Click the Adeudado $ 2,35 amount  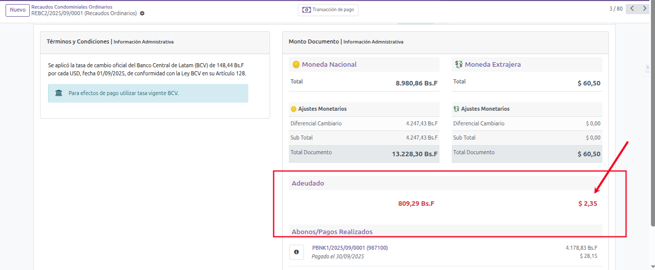(588, 204)
